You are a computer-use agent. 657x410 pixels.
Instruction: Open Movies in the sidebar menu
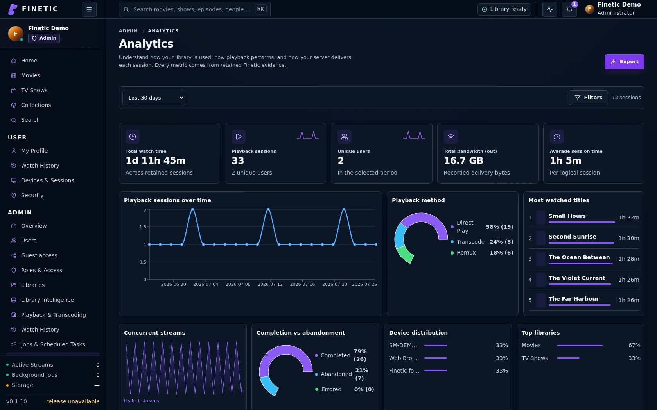pyautogui.click(x=53, y=76)
